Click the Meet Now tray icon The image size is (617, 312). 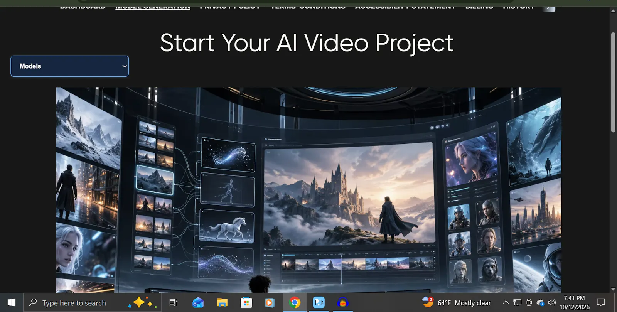(529, 303)
